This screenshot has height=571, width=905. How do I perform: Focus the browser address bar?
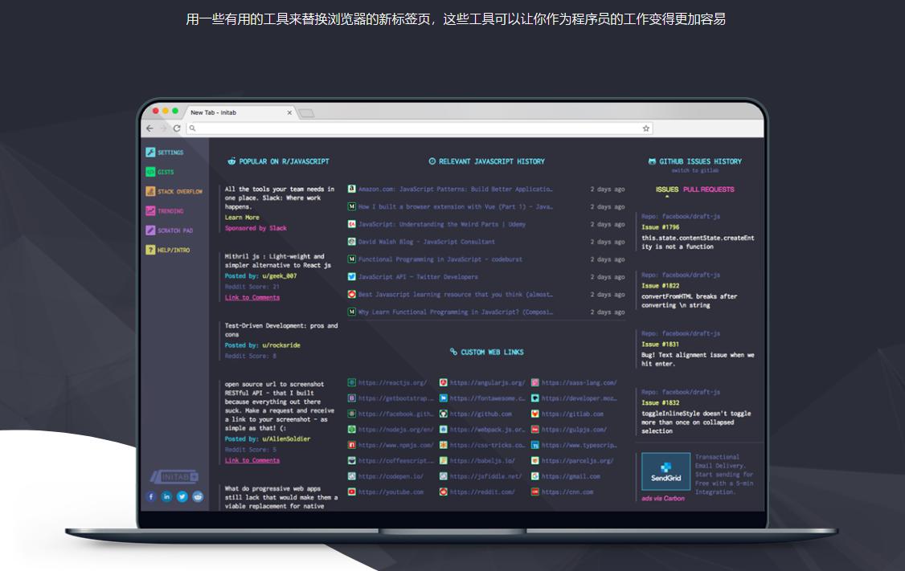(420, 128)
